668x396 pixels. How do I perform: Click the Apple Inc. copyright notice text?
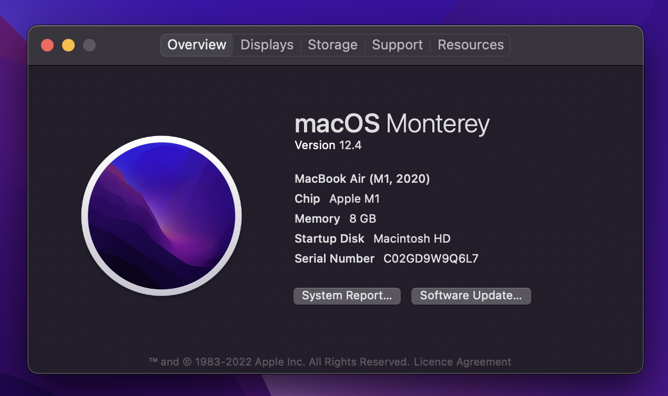pos(279,362)
